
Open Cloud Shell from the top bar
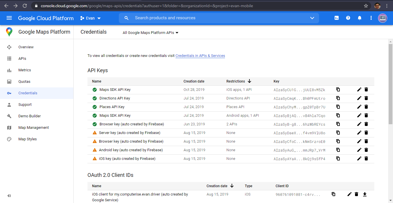coord(337,18)
